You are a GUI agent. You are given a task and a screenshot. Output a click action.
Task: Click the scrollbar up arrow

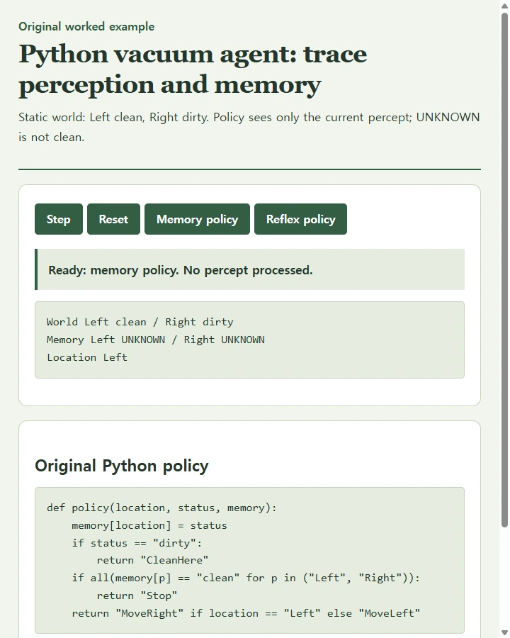504,5
